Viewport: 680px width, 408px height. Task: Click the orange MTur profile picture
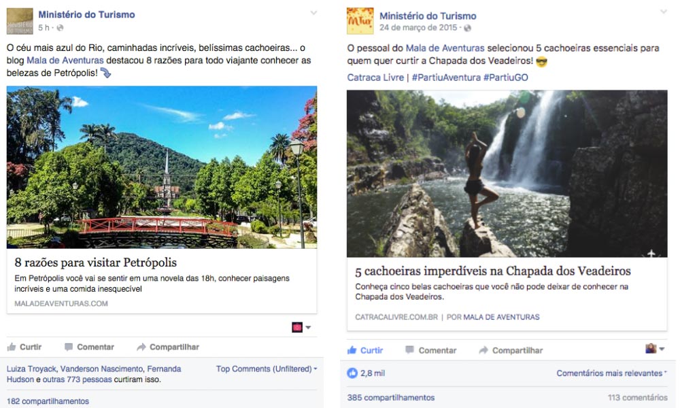360,21
